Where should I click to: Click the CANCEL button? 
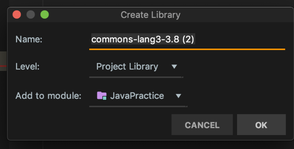[202, 125]
